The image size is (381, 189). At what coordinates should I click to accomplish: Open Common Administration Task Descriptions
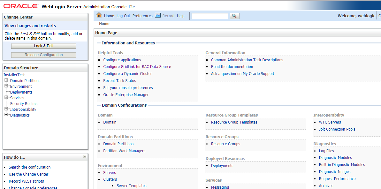tap(247, 60)
